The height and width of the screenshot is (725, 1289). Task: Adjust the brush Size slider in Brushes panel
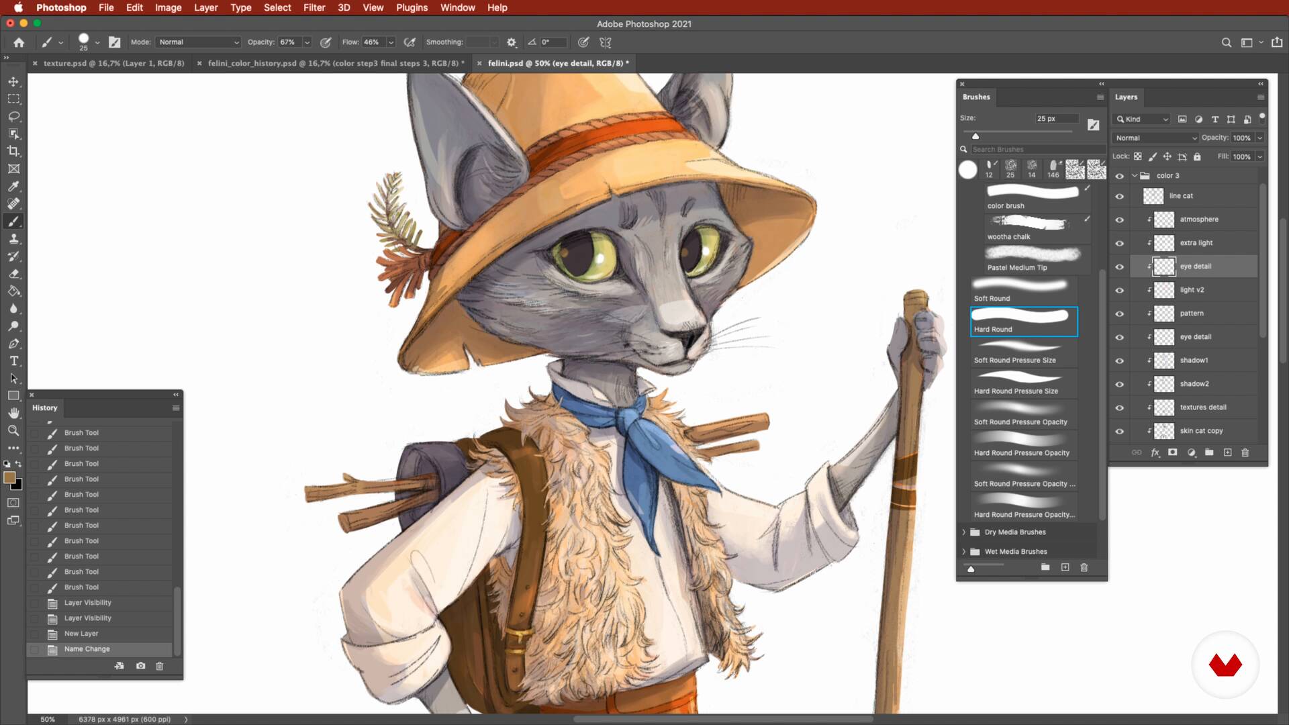(975, 136)
